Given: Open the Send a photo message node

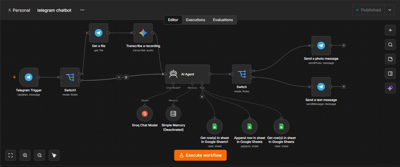Looking at the screenshot, I should 321,46.
